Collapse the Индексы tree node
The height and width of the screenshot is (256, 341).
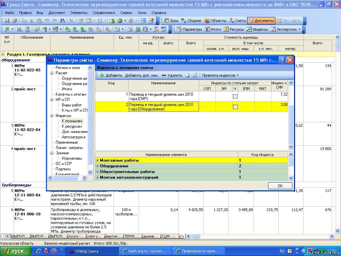52,116
